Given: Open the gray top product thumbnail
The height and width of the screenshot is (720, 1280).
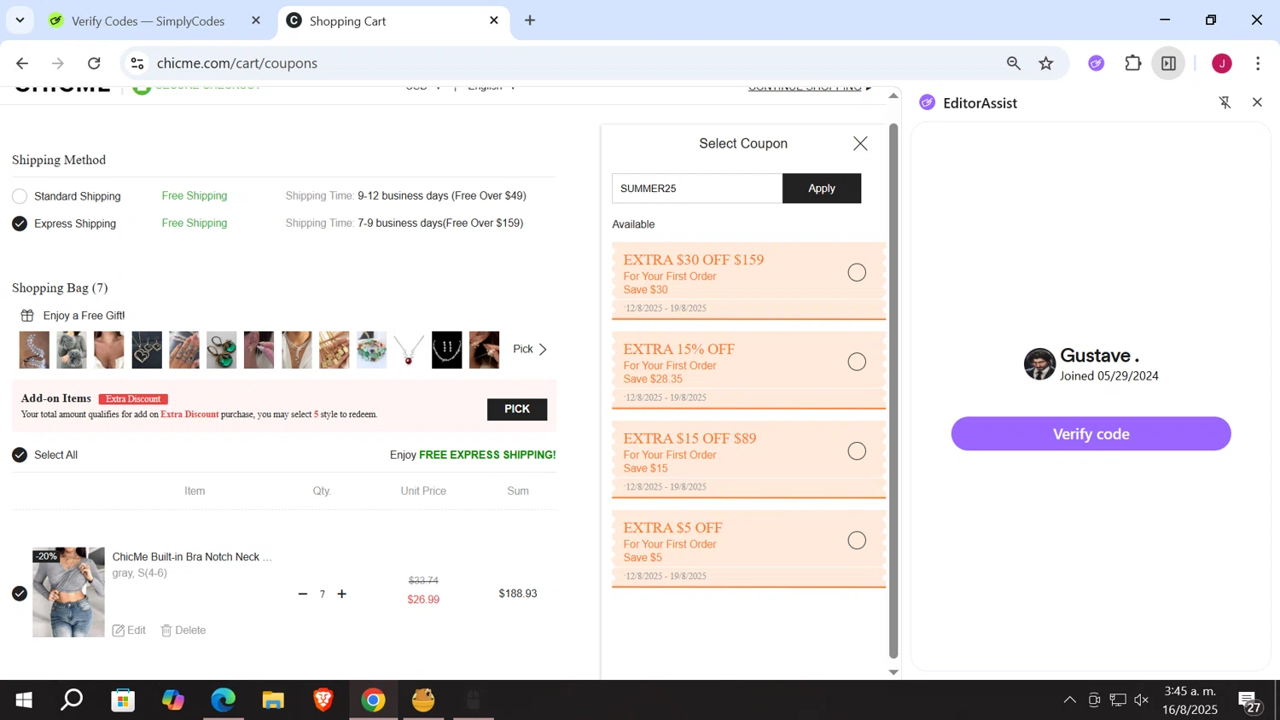Looking at the screenshot, I should [68, 592].
